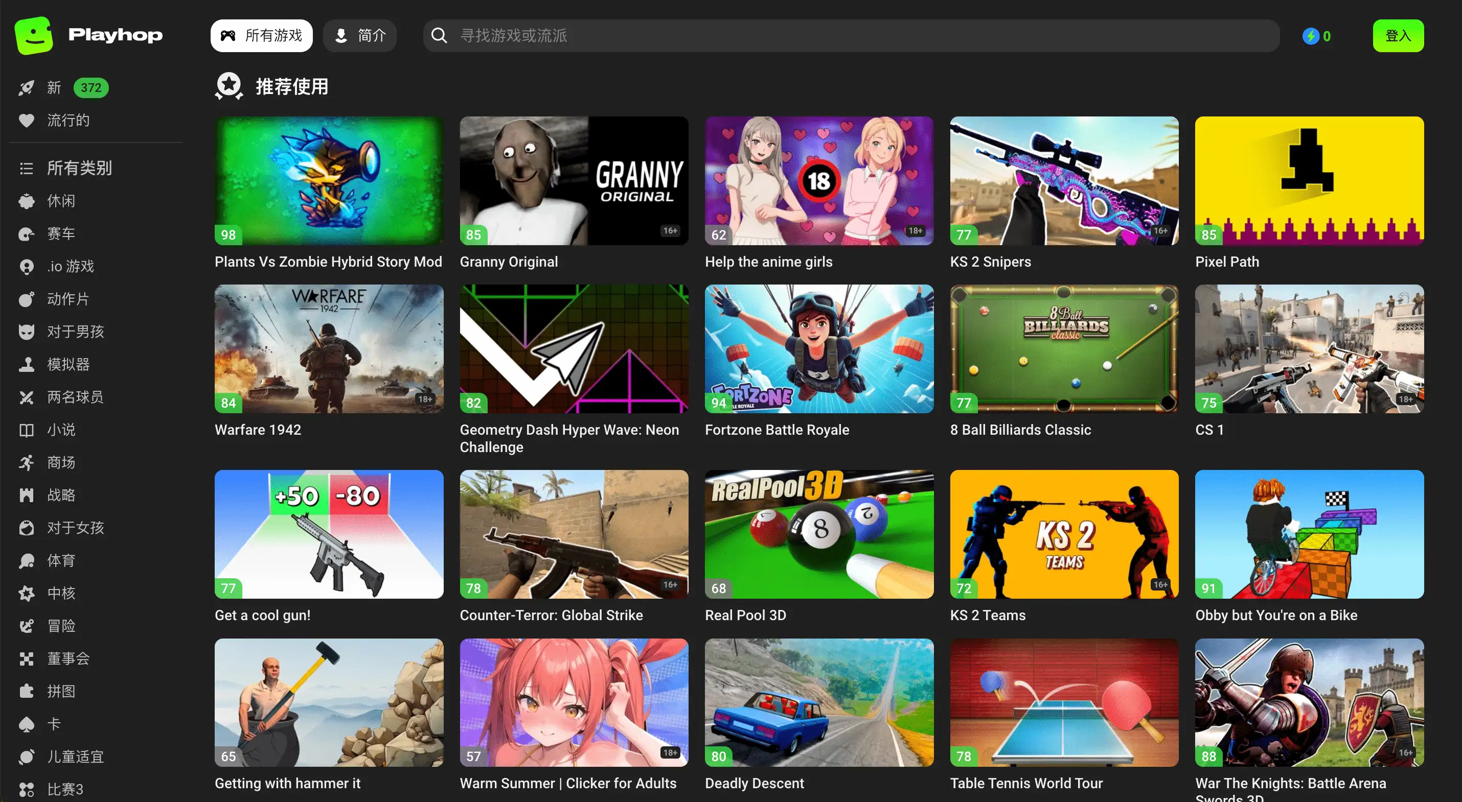Screen dimensions: 1462x802
Task: Open the 拼图 puzzle piece icon
Action: (26, 691)
